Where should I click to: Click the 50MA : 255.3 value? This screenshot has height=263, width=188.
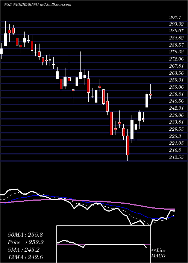tap(25, 235)
